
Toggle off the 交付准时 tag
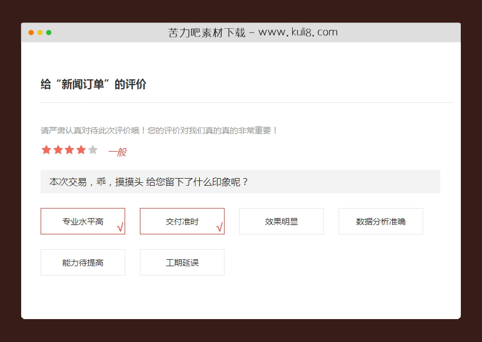pos(182,222)
